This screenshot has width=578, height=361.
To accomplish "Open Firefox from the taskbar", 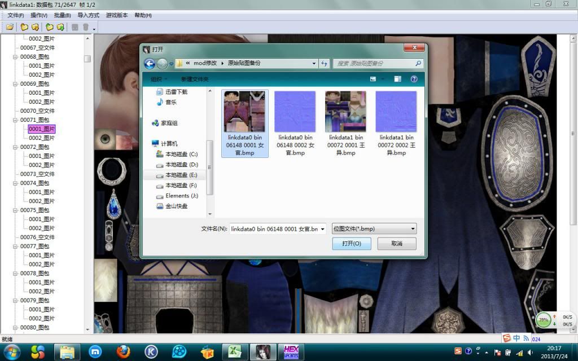I will (x=123, y=352).
